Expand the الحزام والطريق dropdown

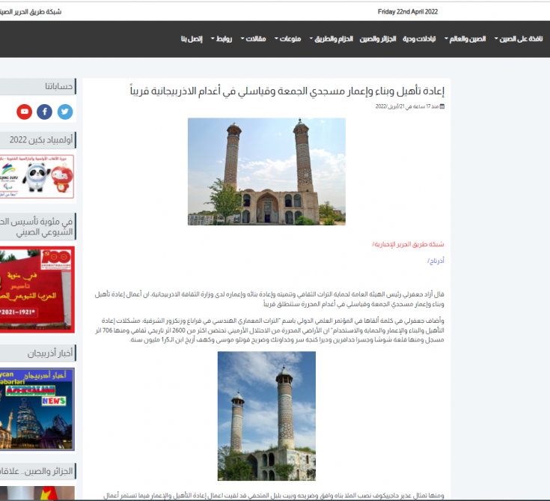pyautogui.click(x=331, y=39)
